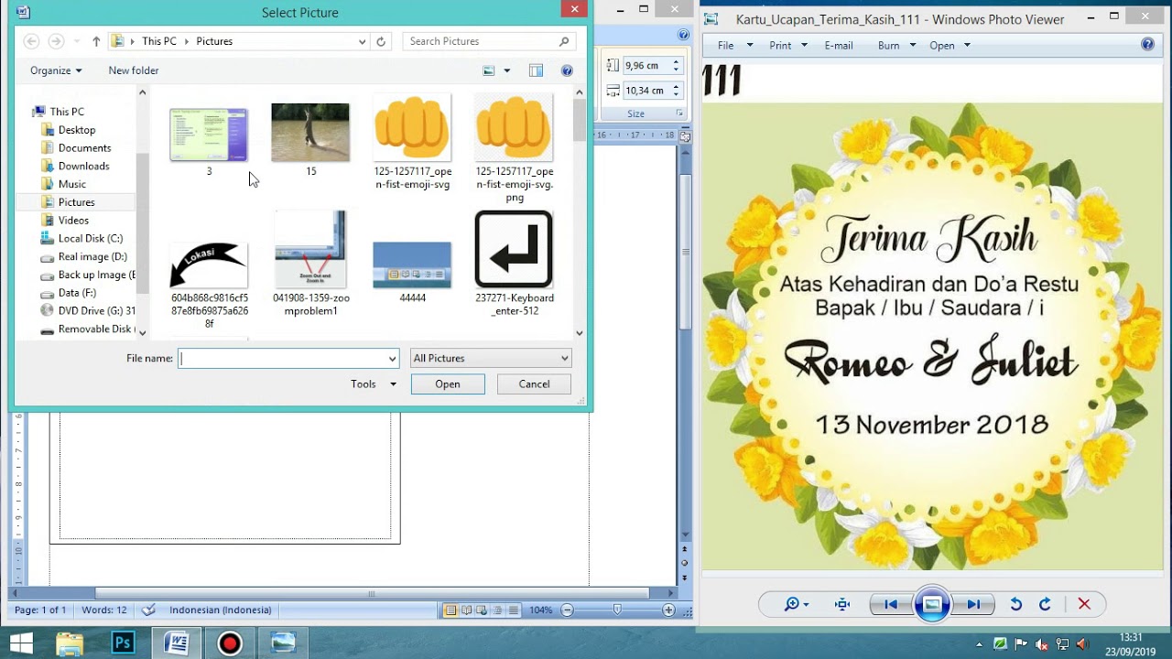The image size is (1172, 659).
Task: Rotate the photo clockwise
Action: [1045, 604]
